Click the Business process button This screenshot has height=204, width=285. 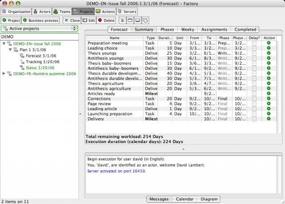coord(41,20)
